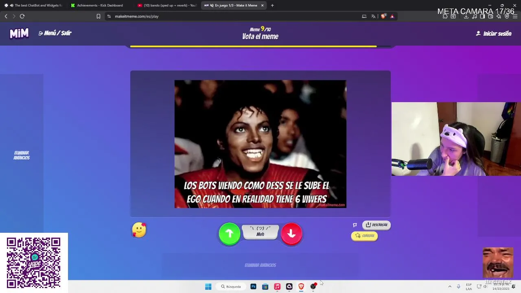Open Brave Shields lion icon
This screenshot has height=293, width=521.
[x=383, y=16]
